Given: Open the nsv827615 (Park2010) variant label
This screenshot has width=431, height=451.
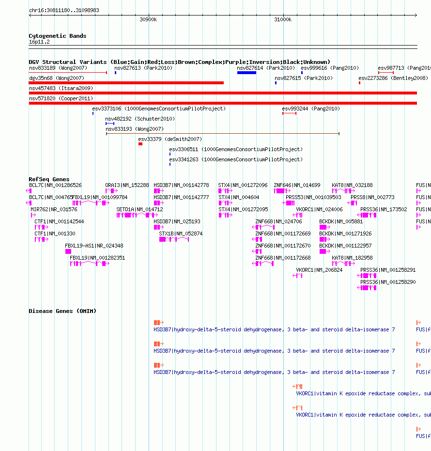Looking at the screenshot, I should coord(304,78).
